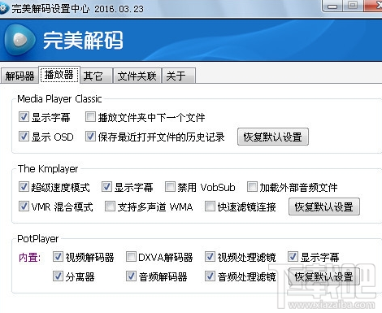Enable the 禁用 VobSub checkbox
Image resolution: width=382 pixels, height=313 pixels.
[170, 187]
